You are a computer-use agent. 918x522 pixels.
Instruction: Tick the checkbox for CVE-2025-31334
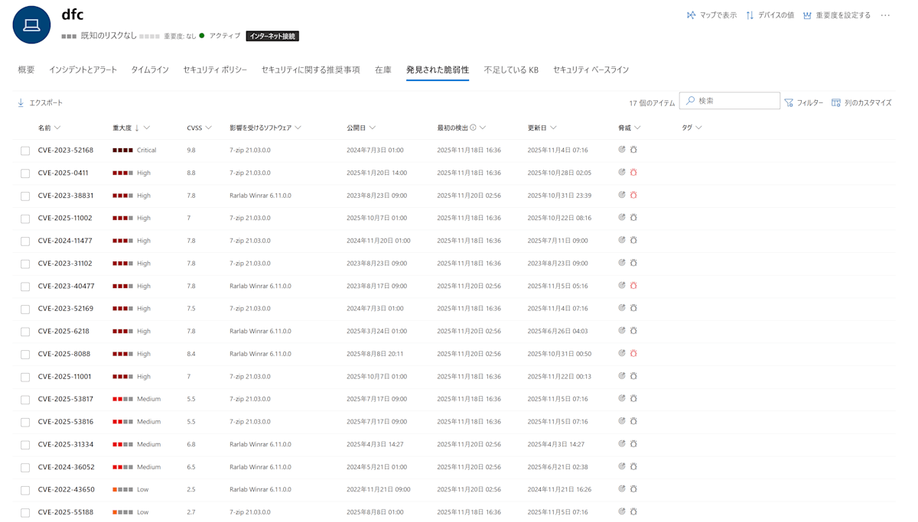[25, 445]
